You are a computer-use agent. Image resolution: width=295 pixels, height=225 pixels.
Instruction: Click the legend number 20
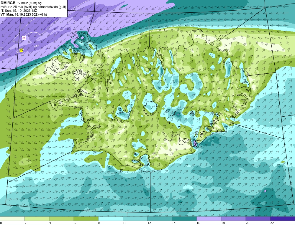pos(247,223)
